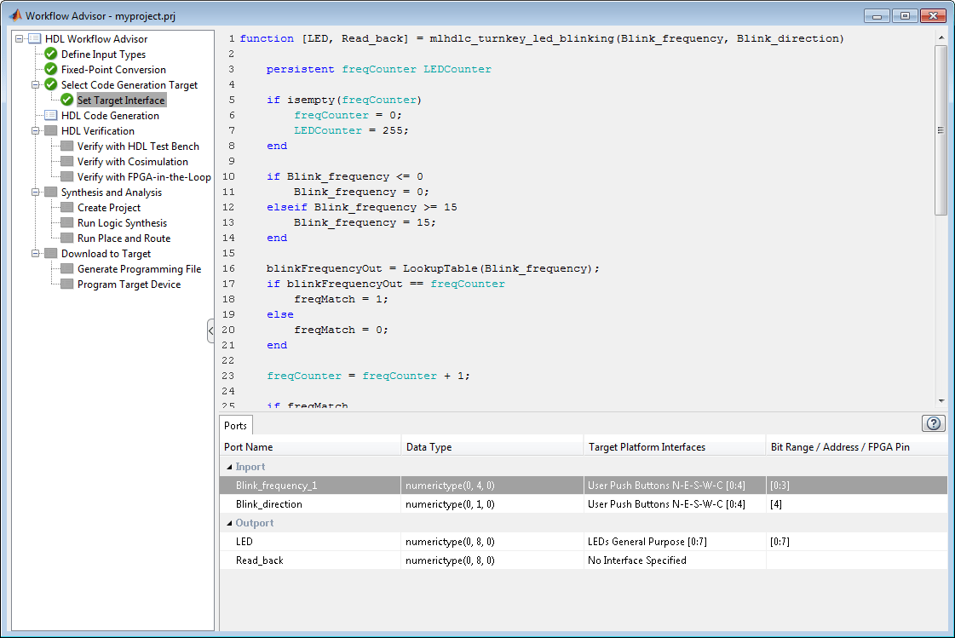Collapse the Outport group in ports table
The image size is (955, 638).
[x=228, y=523]
